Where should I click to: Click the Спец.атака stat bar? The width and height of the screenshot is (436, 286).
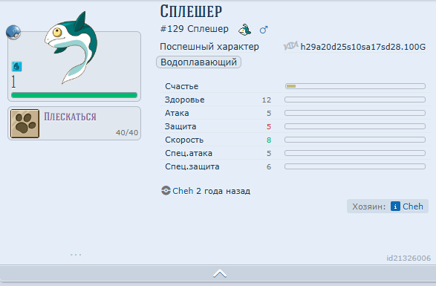[355, 153]
